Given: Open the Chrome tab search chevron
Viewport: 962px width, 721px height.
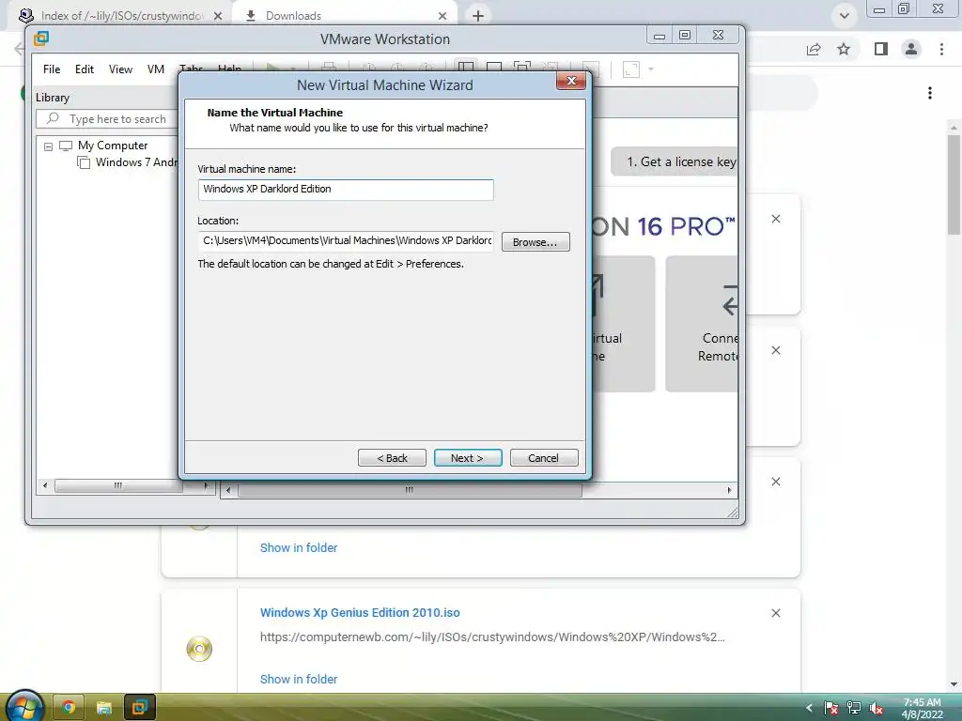Looking at the screenshot, I should [845, 16].
